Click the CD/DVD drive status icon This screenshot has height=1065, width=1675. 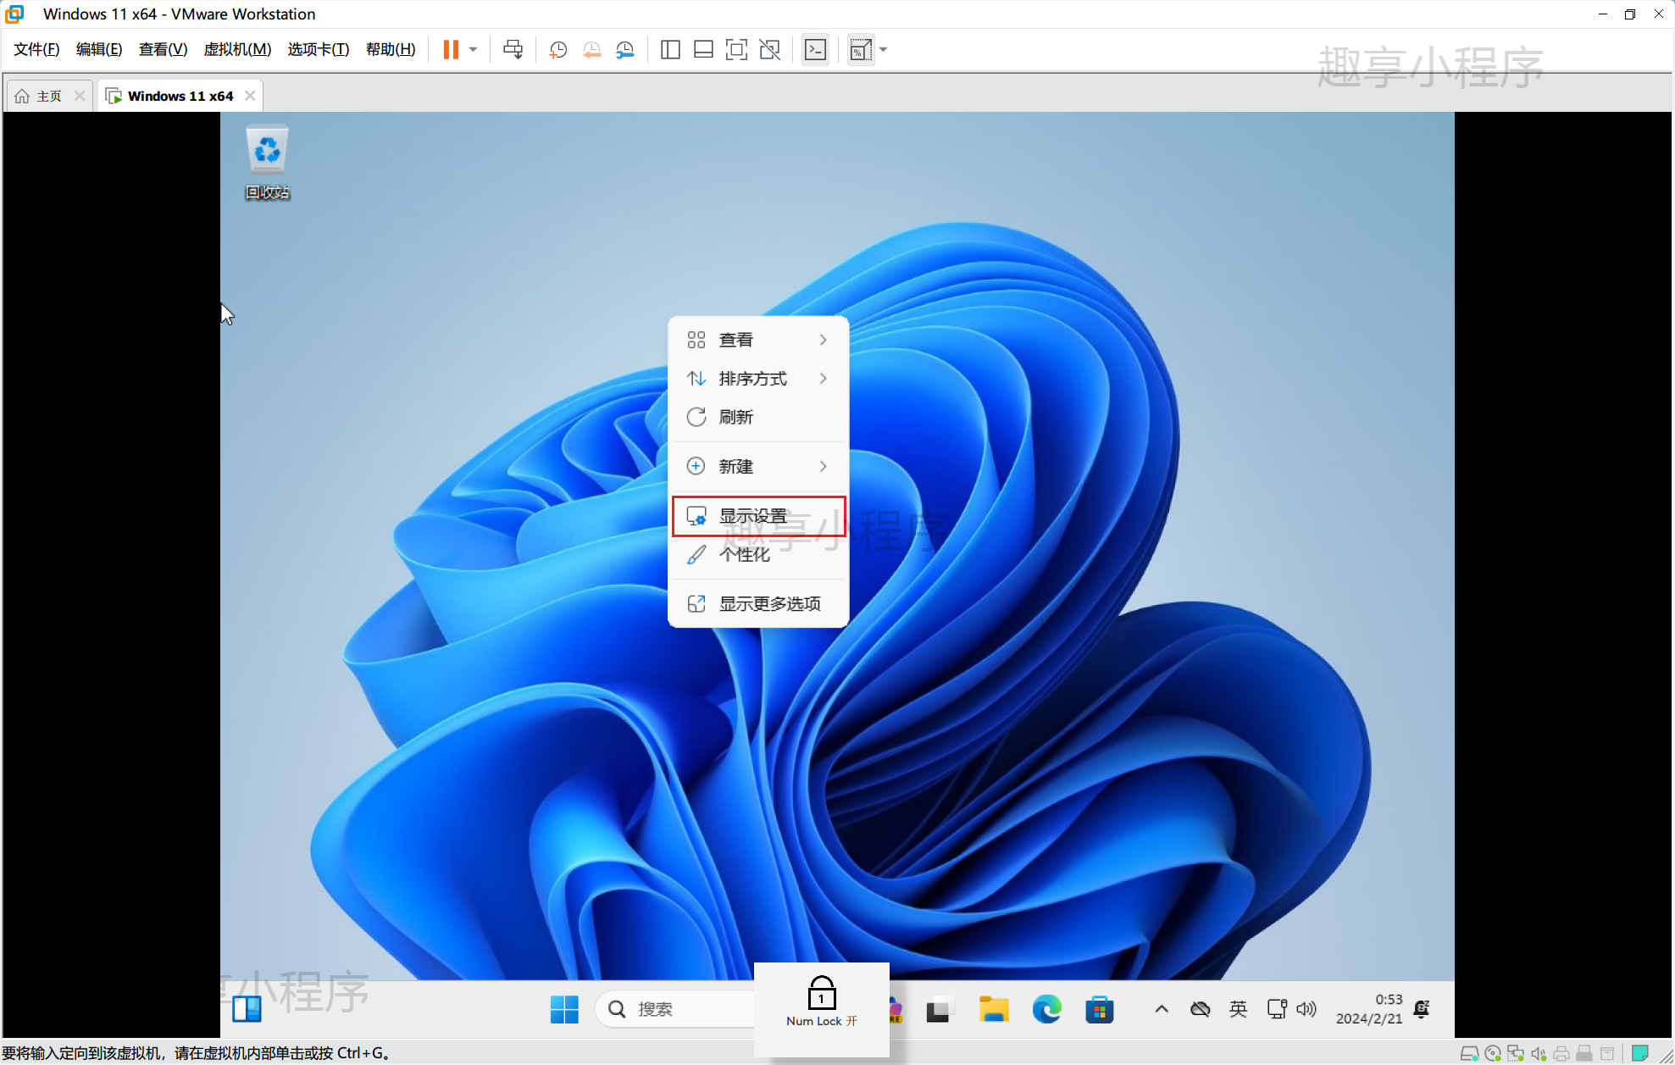coord(1493,1054)
